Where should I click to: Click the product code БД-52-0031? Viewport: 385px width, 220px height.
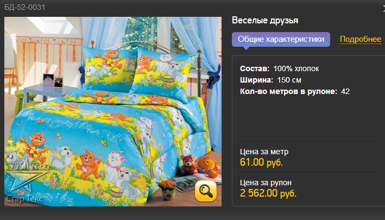pyautogui.click(x=25, y=7)
